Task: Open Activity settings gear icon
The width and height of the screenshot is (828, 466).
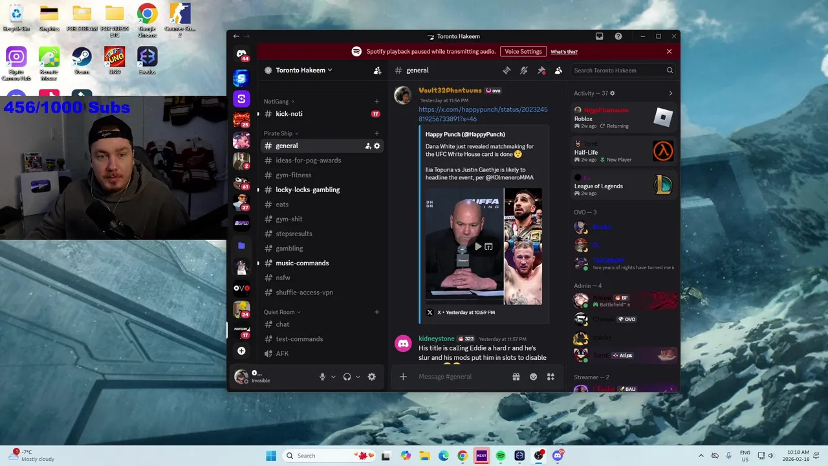Action: click(x=613, y=93)
